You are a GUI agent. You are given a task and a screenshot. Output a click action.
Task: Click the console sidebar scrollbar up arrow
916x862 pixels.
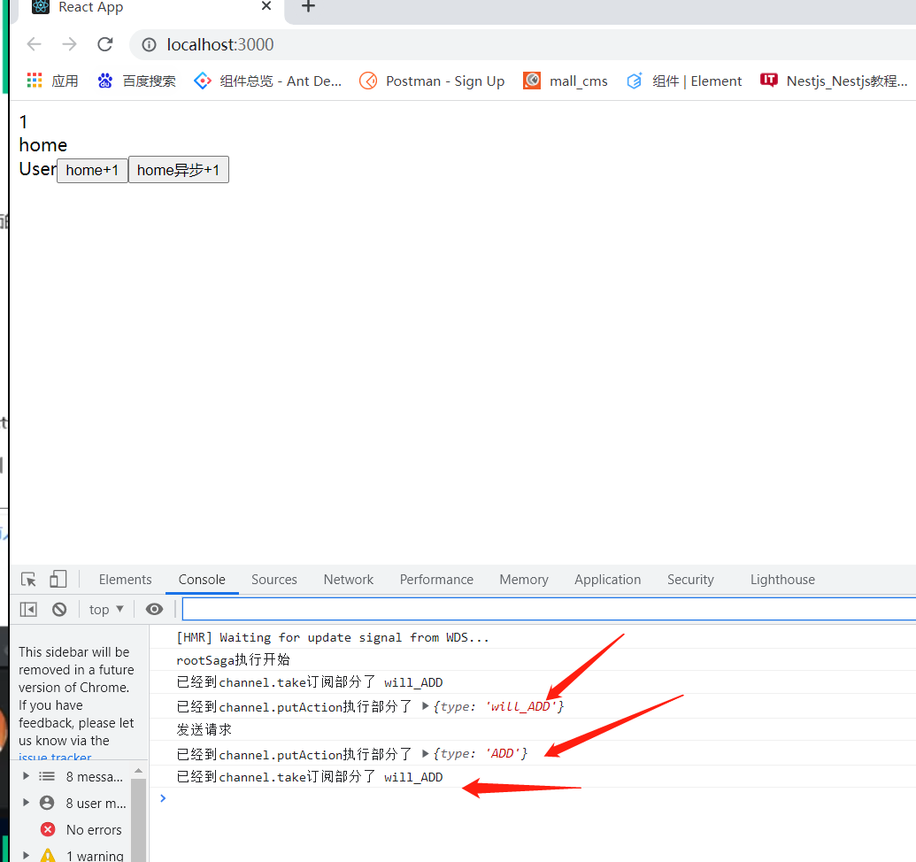138,771
